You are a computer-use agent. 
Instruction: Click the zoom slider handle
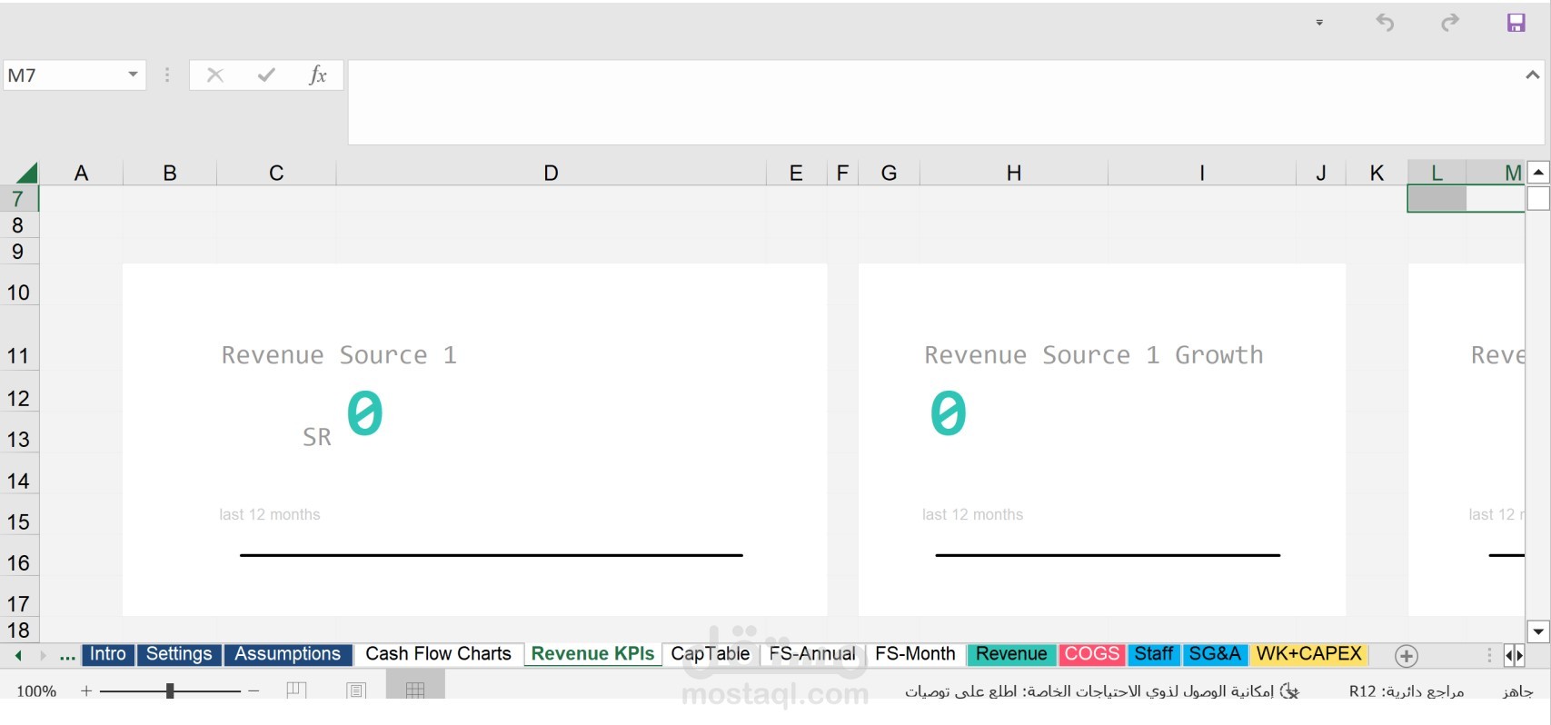170,691
